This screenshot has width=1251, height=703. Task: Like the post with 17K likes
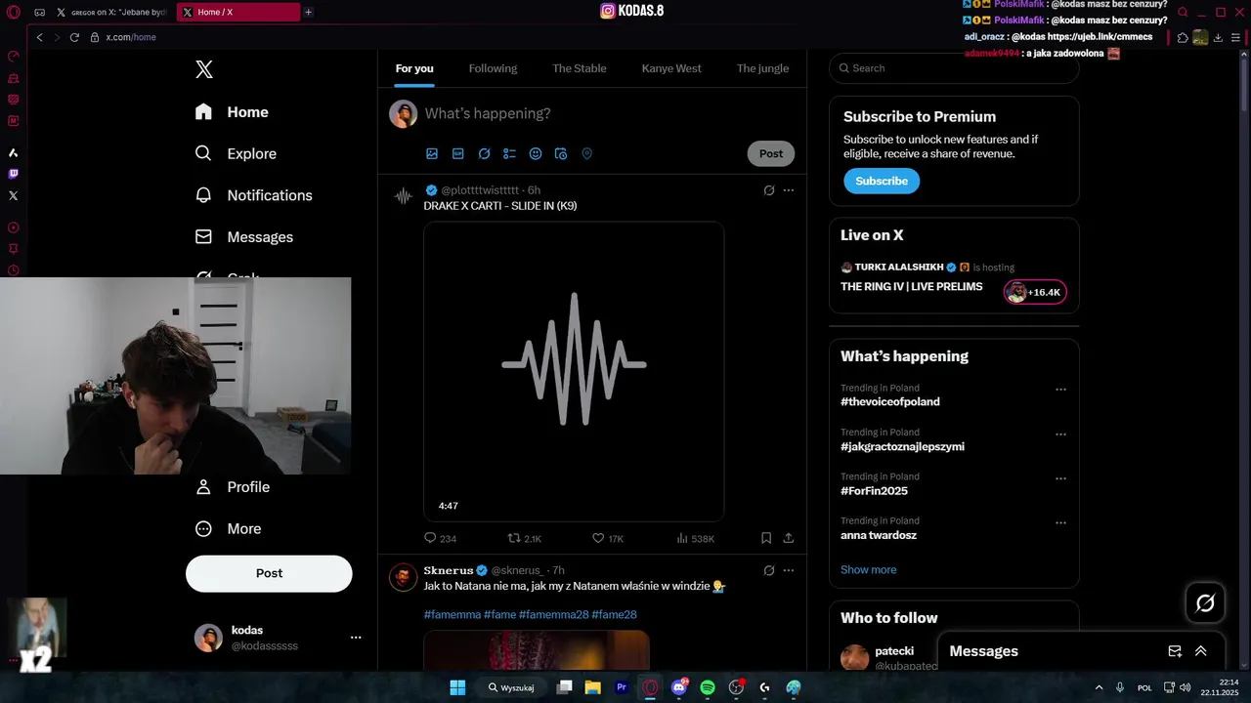point(598,538)
